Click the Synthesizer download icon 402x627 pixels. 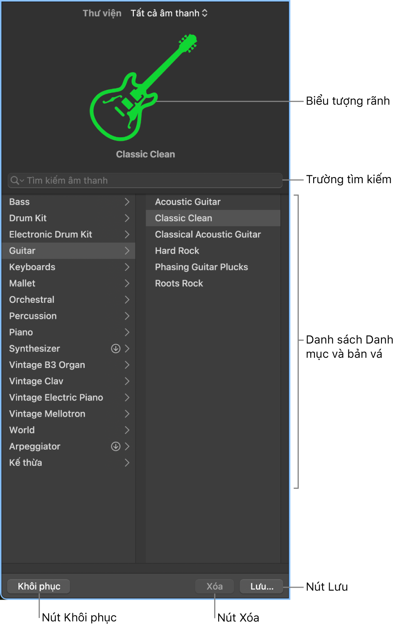click(116, 348)
